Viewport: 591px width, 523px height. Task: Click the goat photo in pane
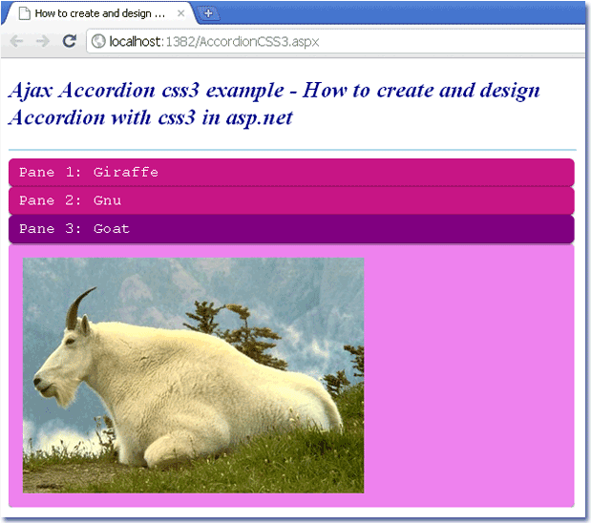coord(194,375)
